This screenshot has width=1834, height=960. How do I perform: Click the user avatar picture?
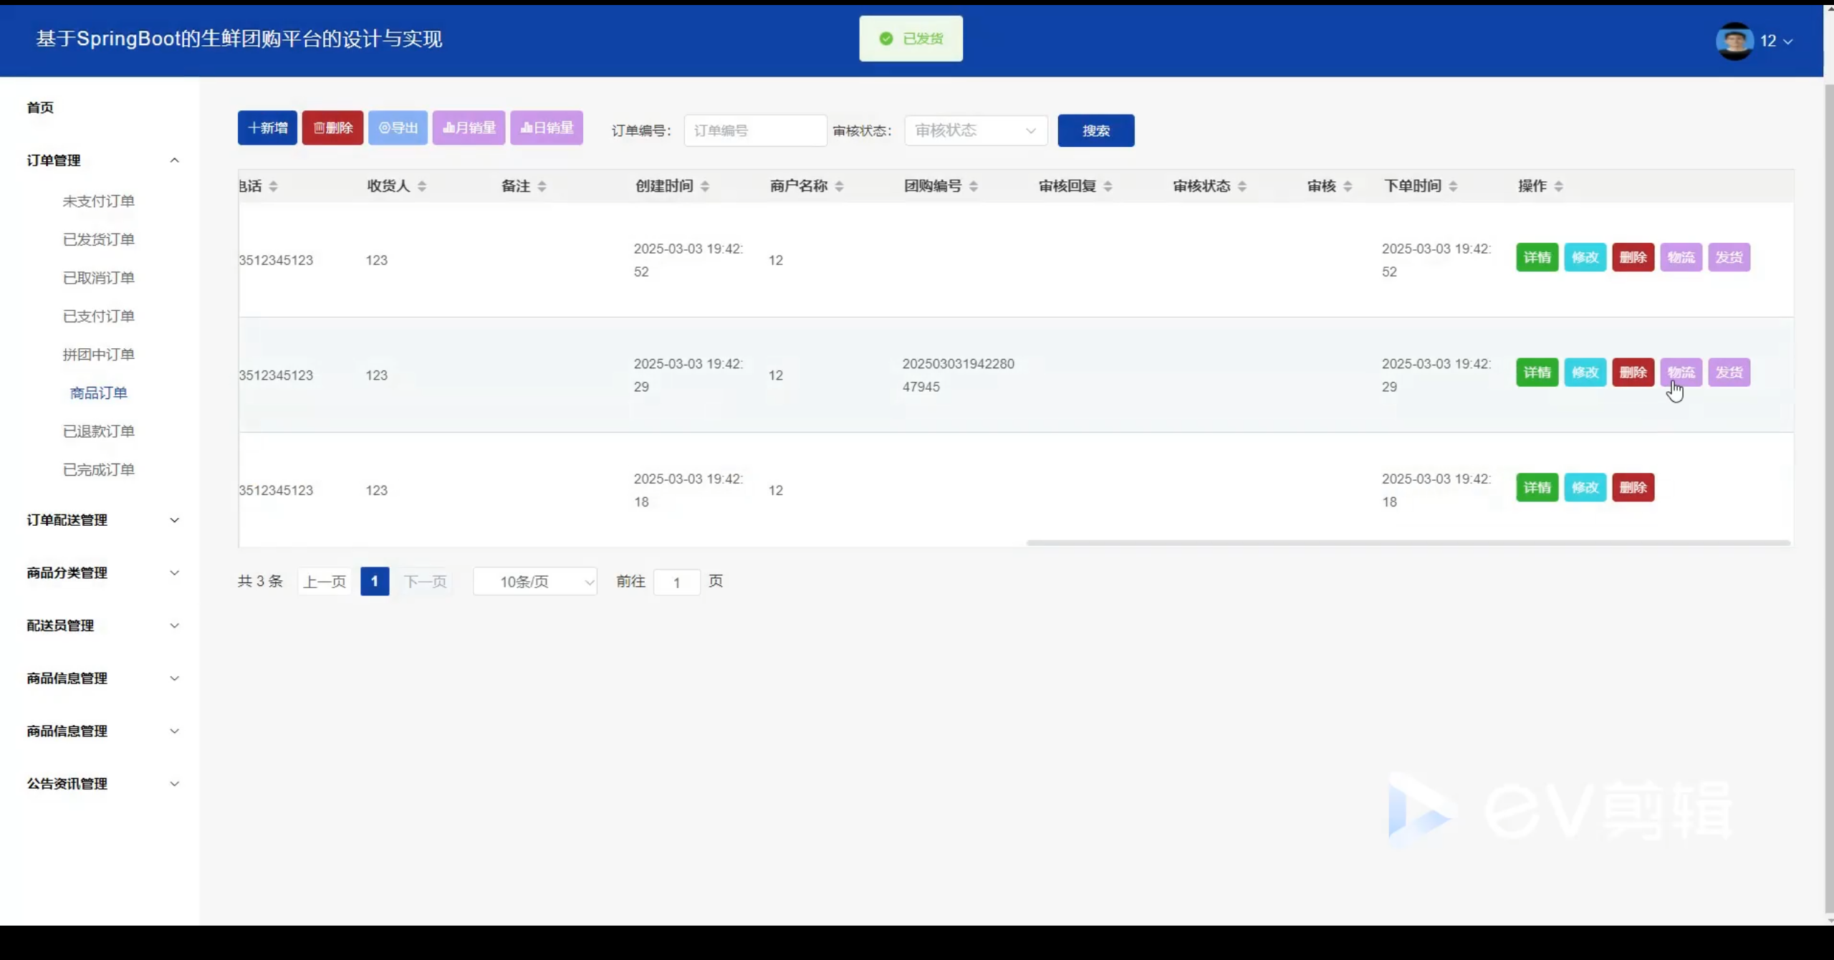tap(1734, 41)
